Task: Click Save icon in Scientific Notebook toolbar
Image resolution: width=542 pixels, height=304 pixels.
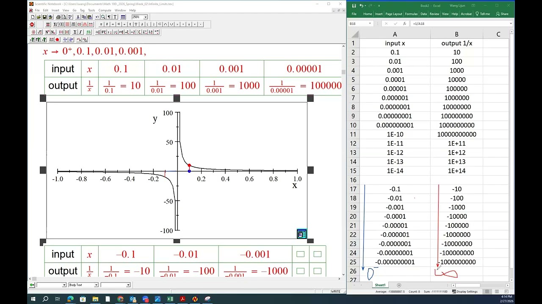Action: [x=44, y=17]
